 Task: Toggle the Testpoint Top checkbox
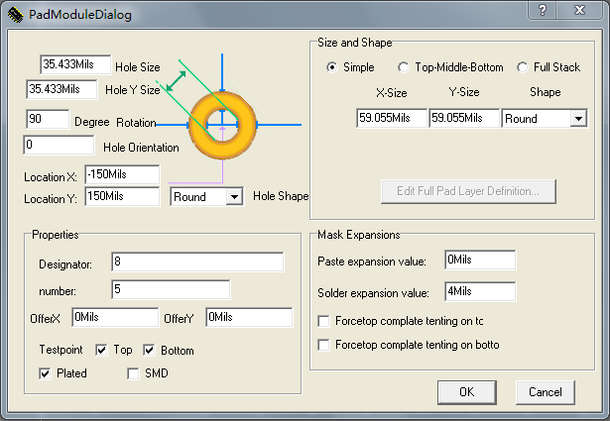[101, 351]
